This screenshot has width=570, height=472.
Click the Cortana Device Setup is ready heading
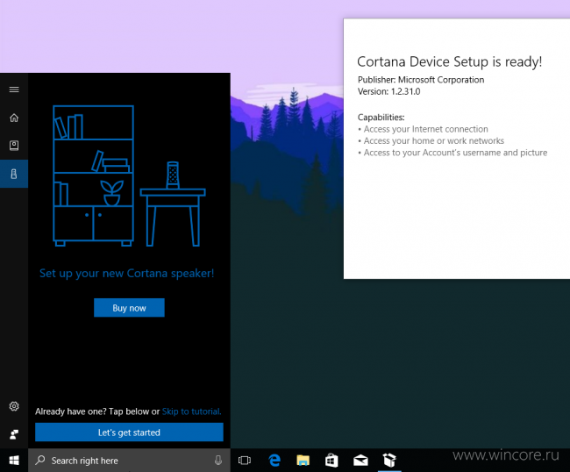(449, 61)
